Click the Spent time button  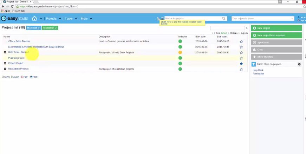coord(276,42)
